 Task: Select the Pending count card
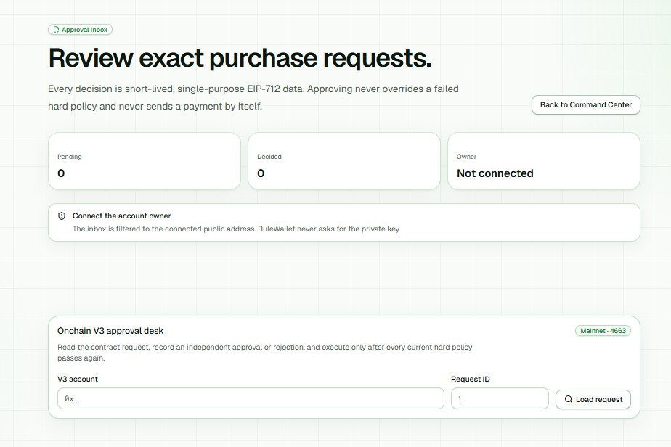tap(145, 161)
